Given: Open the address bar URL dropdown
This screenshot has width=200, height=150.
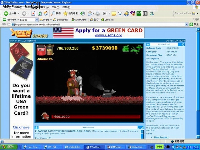Looking at the screenshot, I should [187, 24].
